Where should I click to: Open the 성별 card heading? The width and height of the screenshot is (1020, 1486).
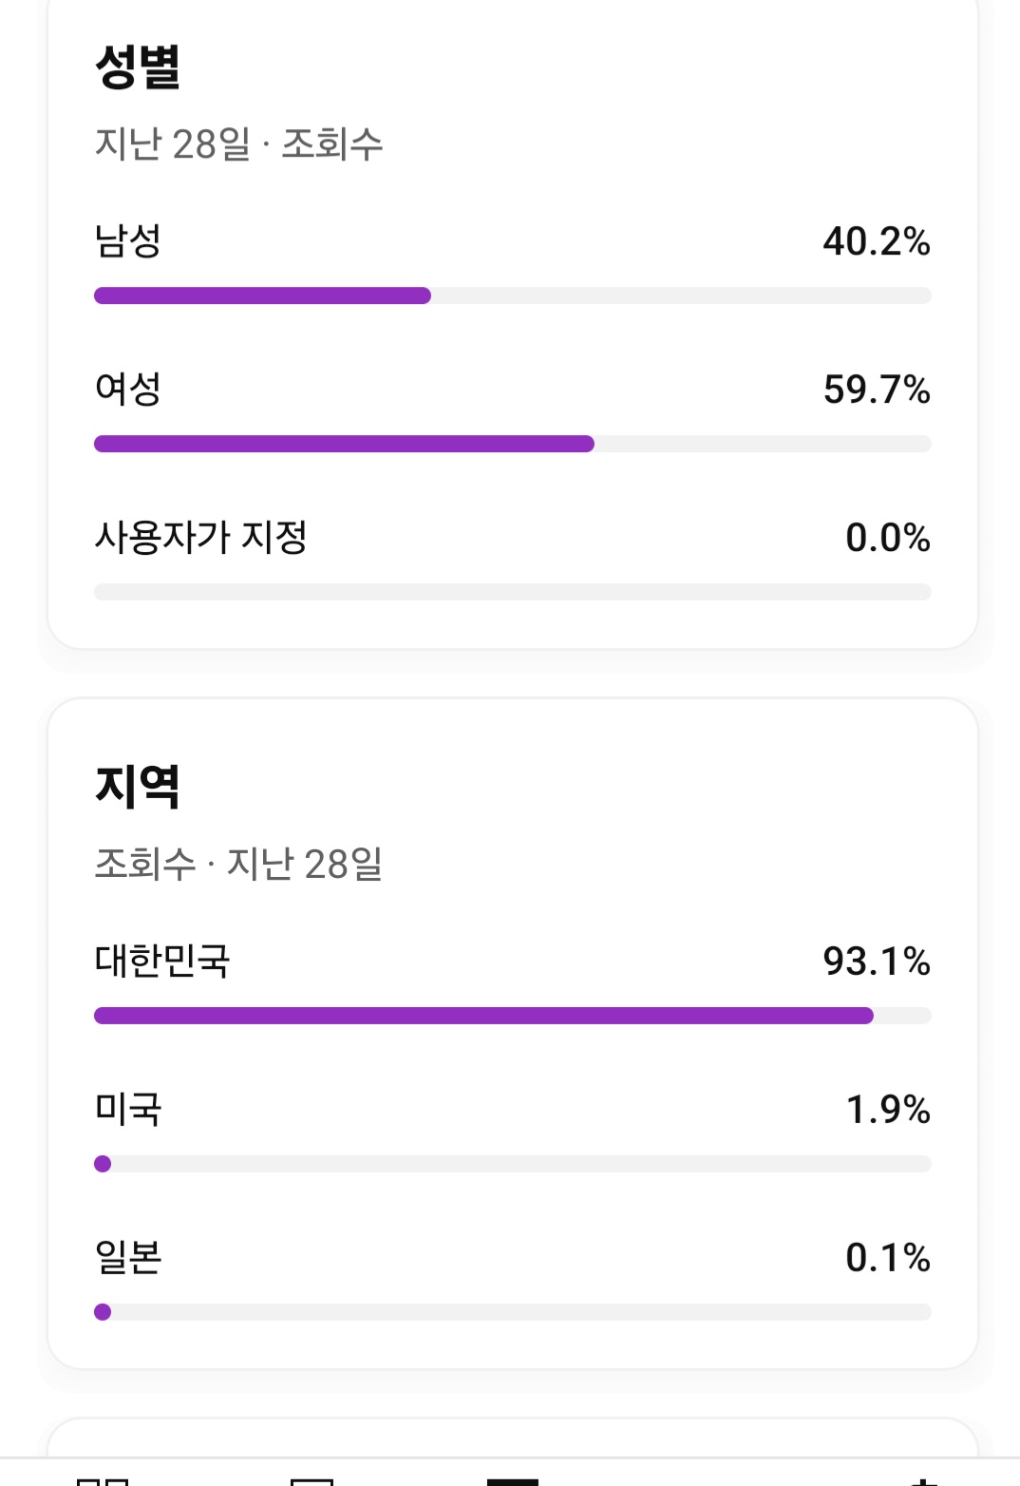138,67
